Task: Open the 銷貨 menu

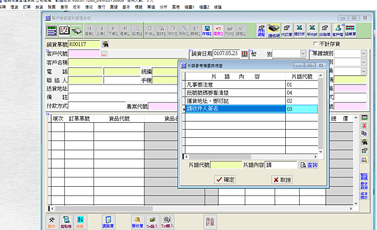Action: (x=39, y=7)
